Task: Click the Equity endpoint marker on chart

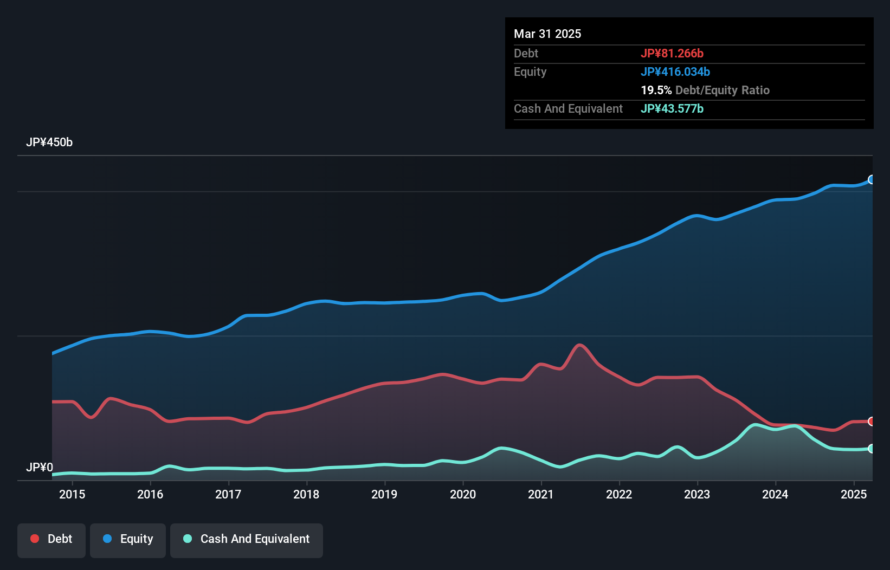Action: [871, 179]
